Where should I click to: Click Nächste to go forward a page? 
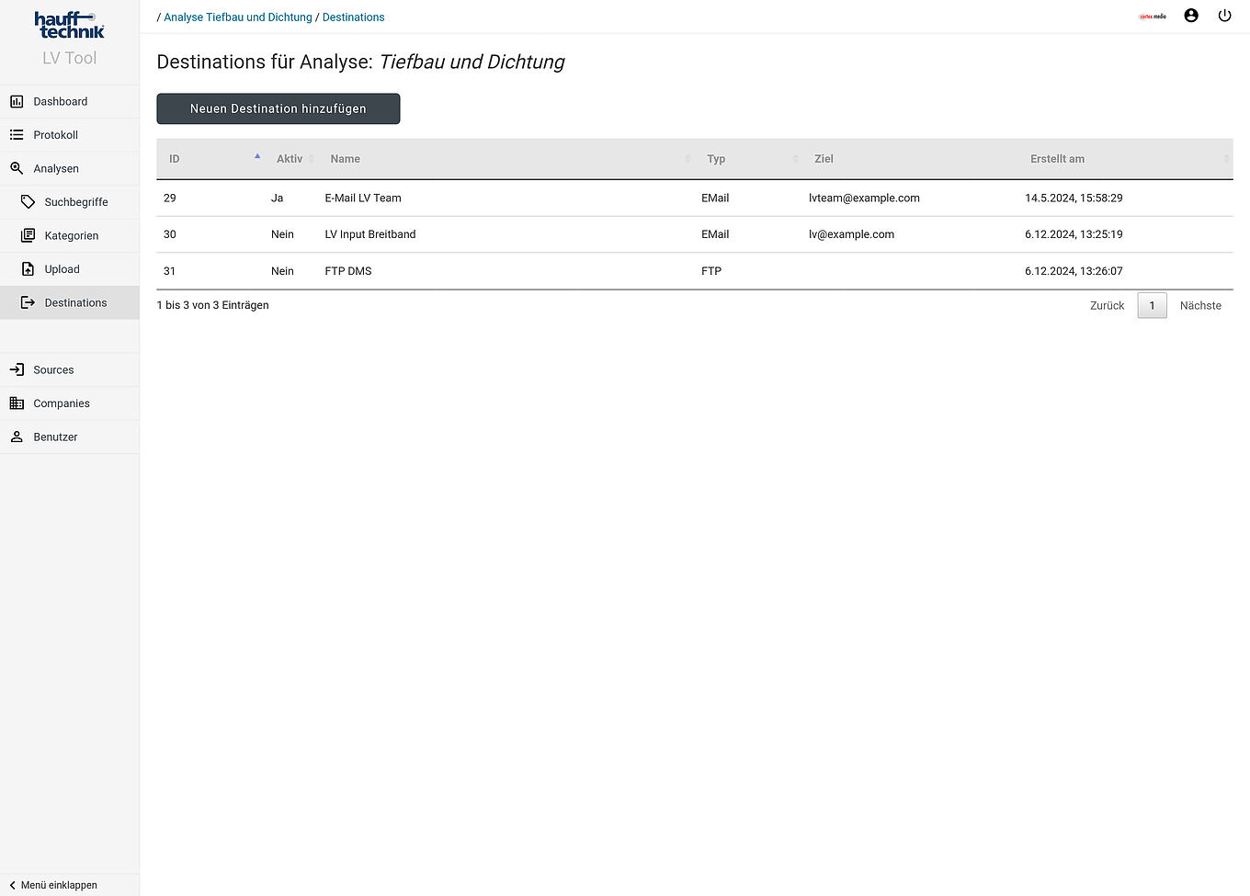click(1200, 305)
